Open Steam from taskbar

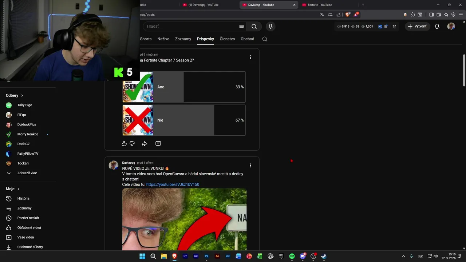pyautogui.click(x=324, y=256)
